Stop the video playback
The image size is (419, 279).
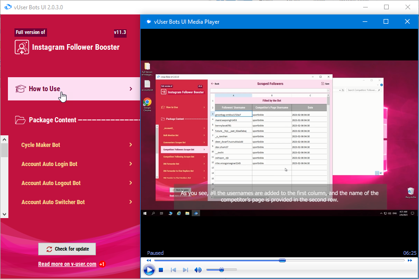tap(161, 270)
